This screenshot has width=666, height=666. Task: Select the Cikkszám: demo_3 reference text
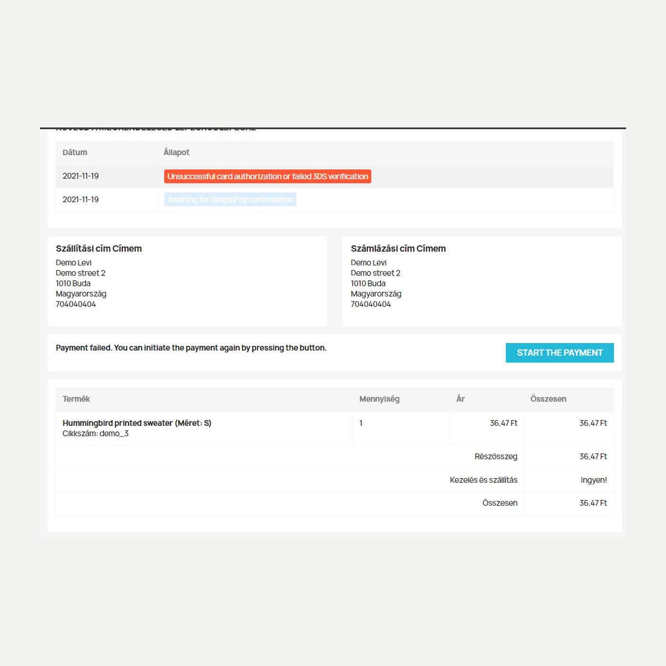click(x=96, y=433)
